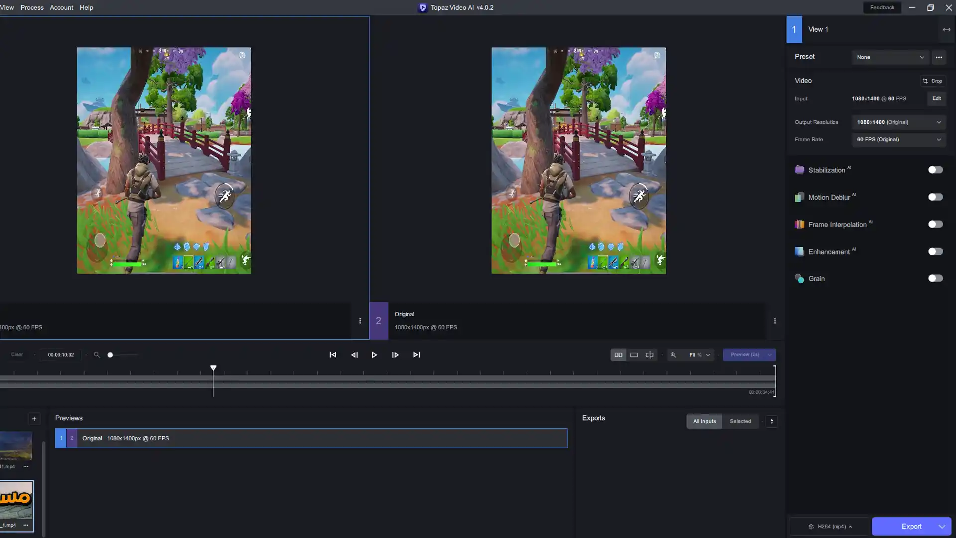Open the Output Resolution dropdown
Viewport: 956px width, 538px height.
pos(899,122)
